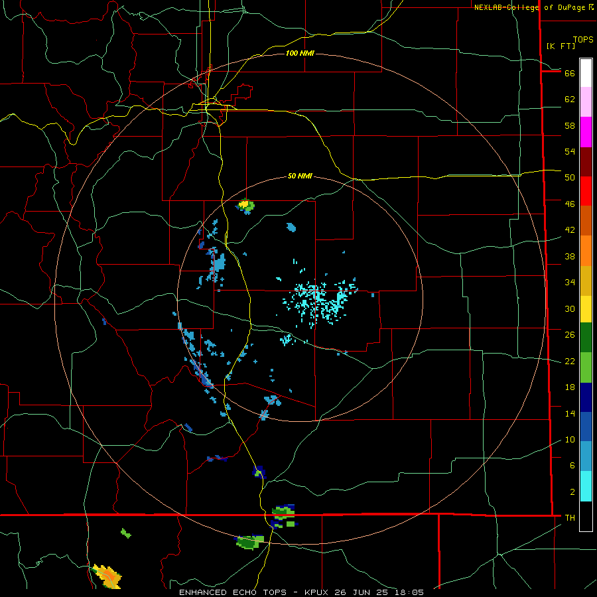Click the '38' legend value
The image size is (597, 597).
[570, 256]
